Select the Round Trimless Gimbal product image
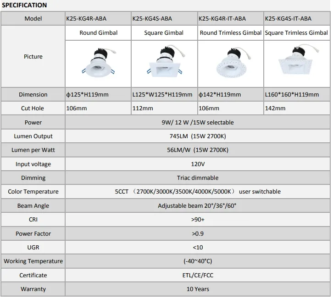Image resolution: width=333 pixels, height=297 pixels. click(230, 64)
